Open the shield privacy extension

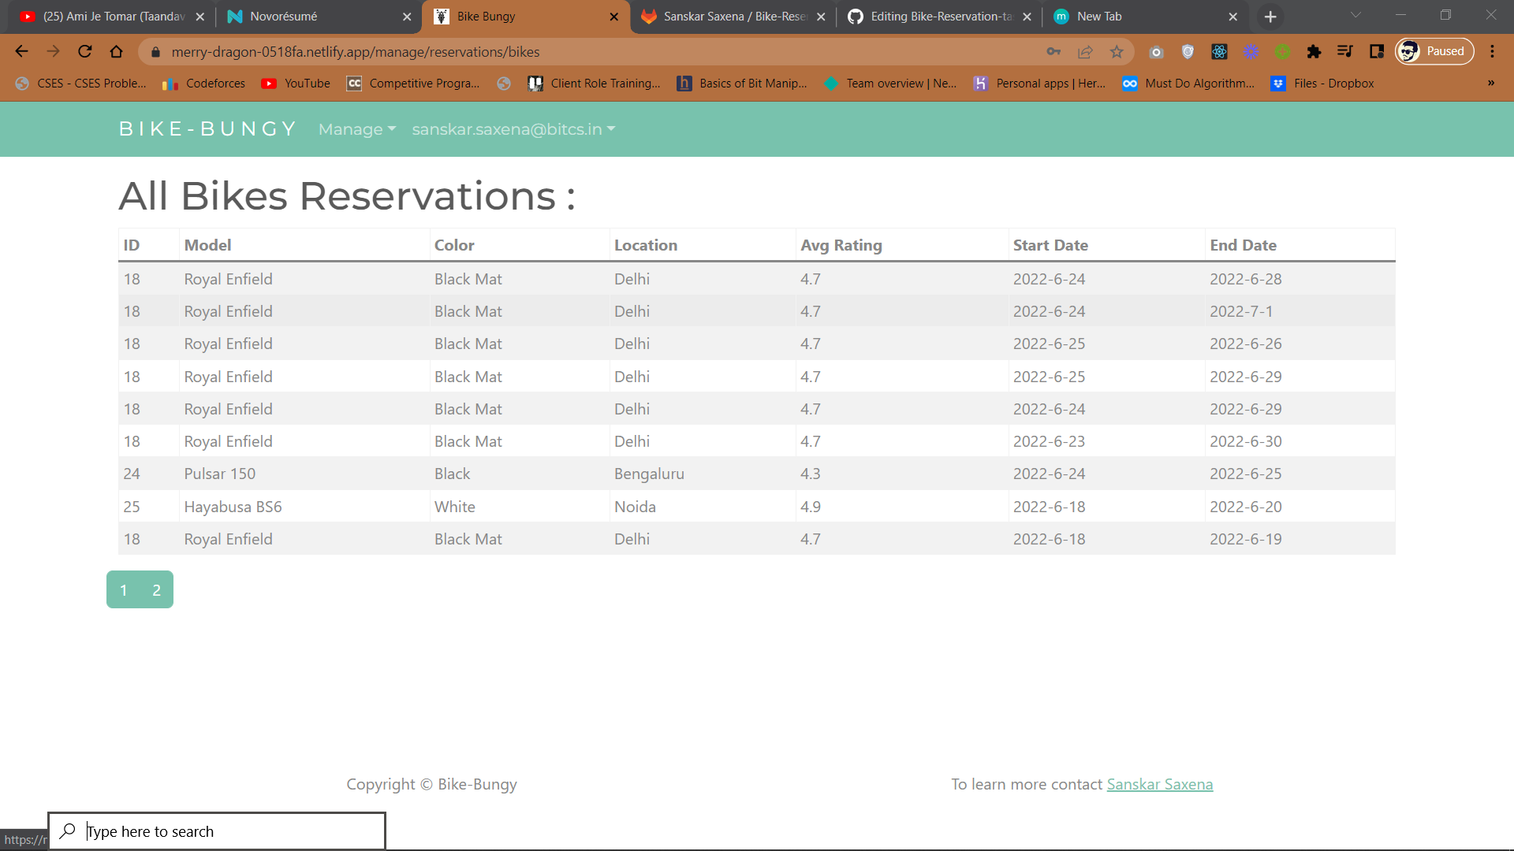(x=1188, y=51)
